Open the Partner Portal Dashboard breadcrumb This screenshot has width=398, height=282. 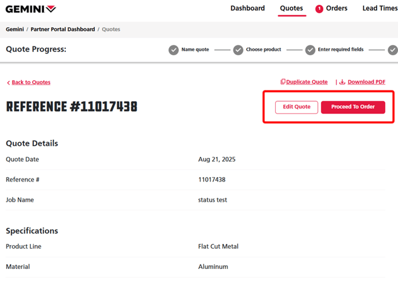(64, 29)
